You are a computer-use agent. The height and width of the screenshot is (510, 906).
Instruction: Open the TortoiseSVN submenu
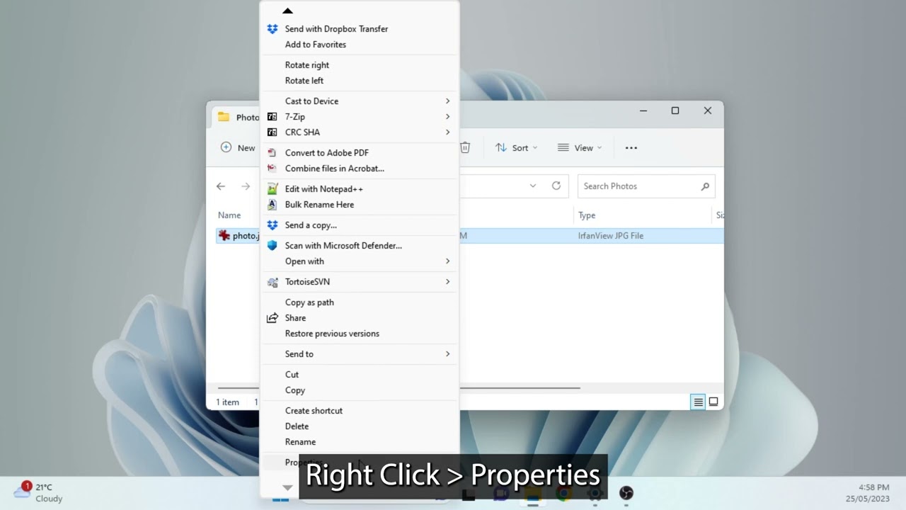pyautogui.click(x=360, y=282)
